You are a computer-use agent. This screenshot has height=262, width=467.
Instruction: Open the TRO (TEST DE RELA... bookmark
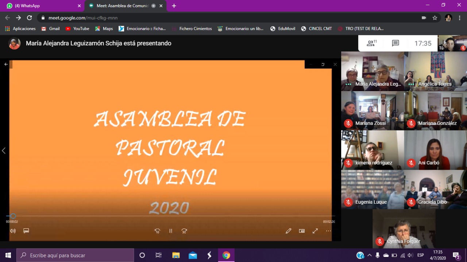[x=361, y=28]
